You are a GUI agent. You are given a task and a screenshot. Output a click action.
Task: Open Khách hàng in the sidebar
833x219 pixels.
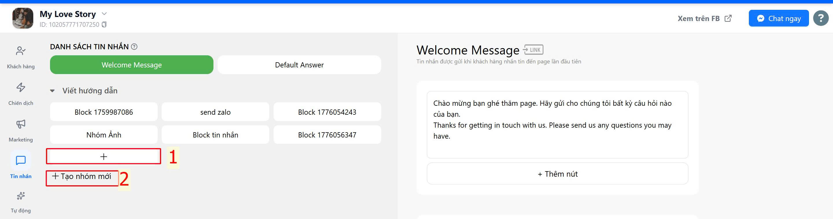[21, 57]
